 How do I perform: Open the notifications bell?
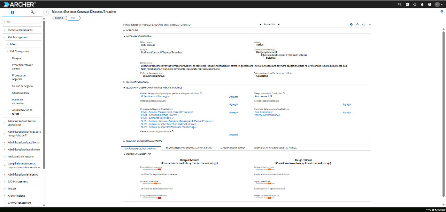(x=422, y=5)
